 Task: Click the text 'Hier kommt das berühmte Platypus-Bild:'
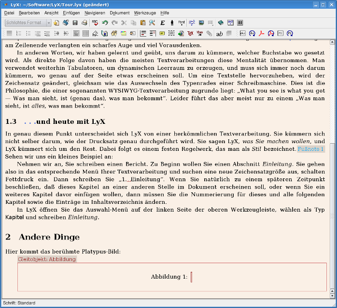click(63, 252)
